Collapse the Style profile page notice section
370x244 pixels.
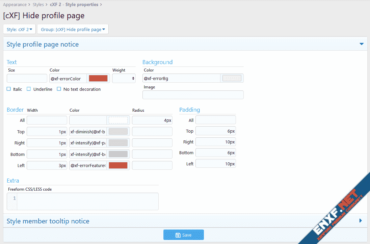361,44
